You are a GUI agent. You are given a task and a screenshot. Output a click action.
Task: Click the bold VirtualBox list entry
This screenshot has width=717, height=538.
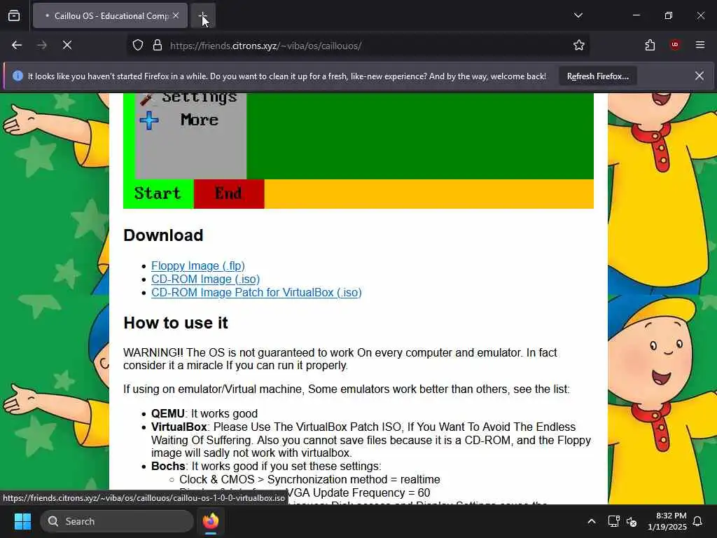[x=179, y=427]
